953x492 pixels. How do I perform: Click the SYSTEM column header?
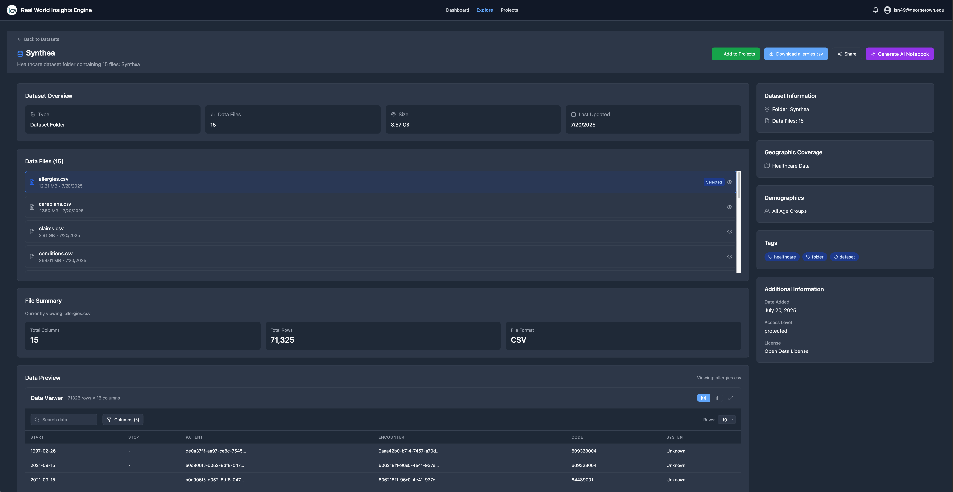[x=675, y=437]
